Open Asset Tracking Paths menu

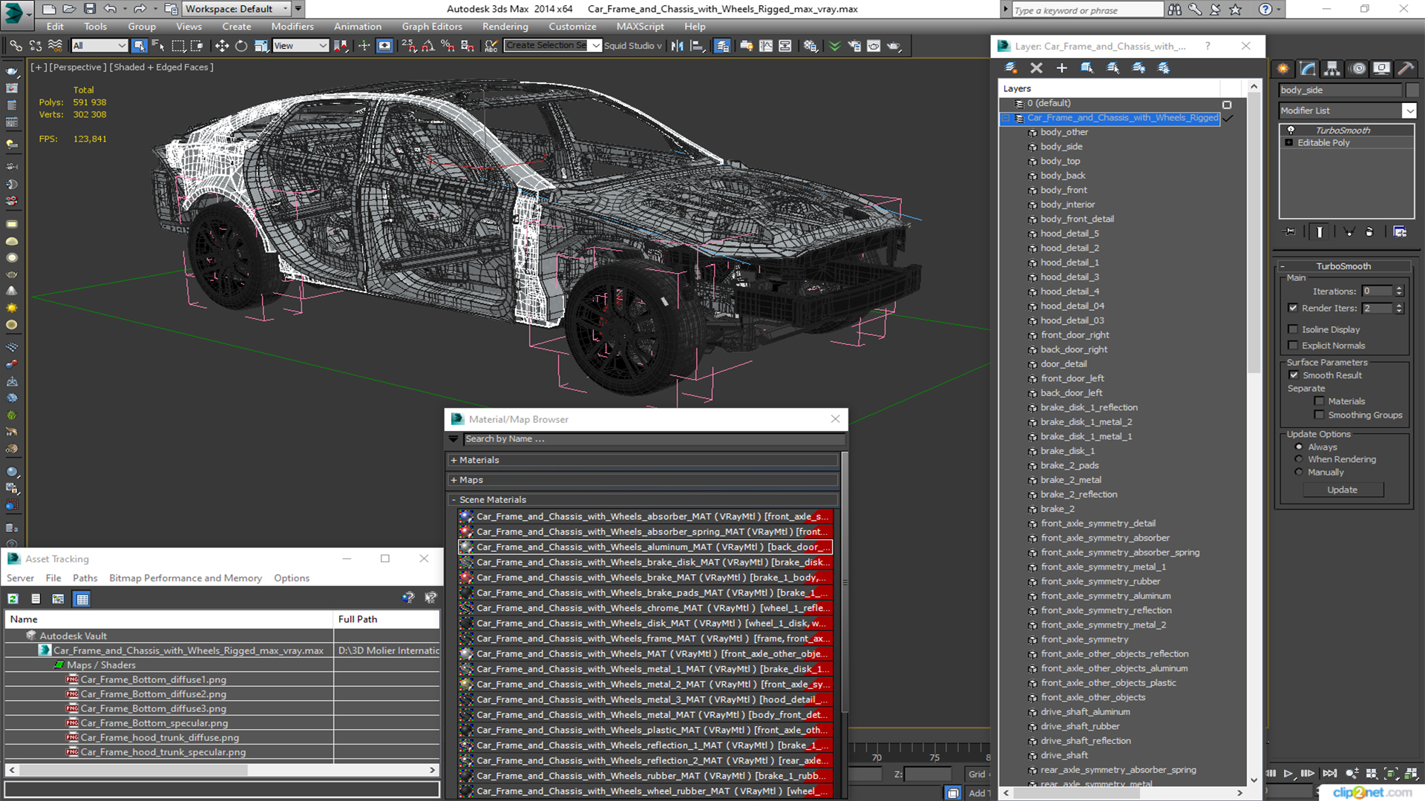tap(85, 578)
